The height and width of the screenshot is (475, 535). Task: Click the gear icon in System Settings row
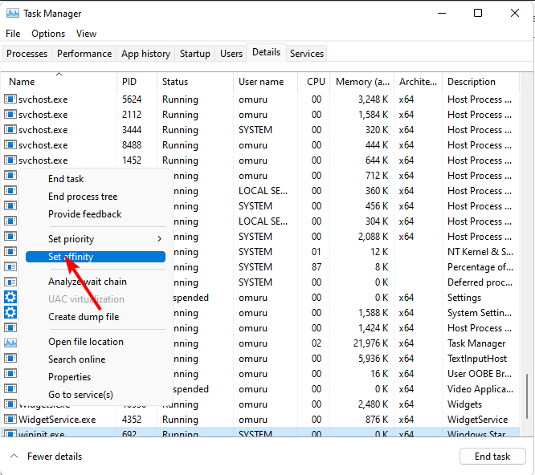click(10, 312)
